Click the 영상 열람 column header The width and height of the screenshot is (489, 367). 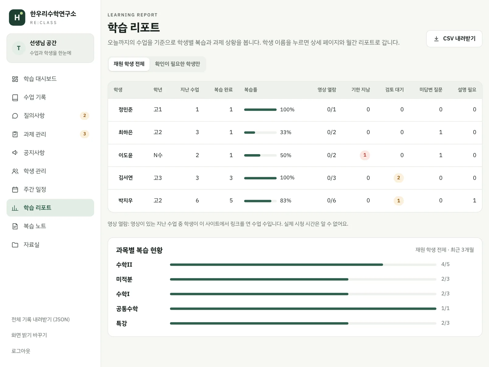point(327,90)
